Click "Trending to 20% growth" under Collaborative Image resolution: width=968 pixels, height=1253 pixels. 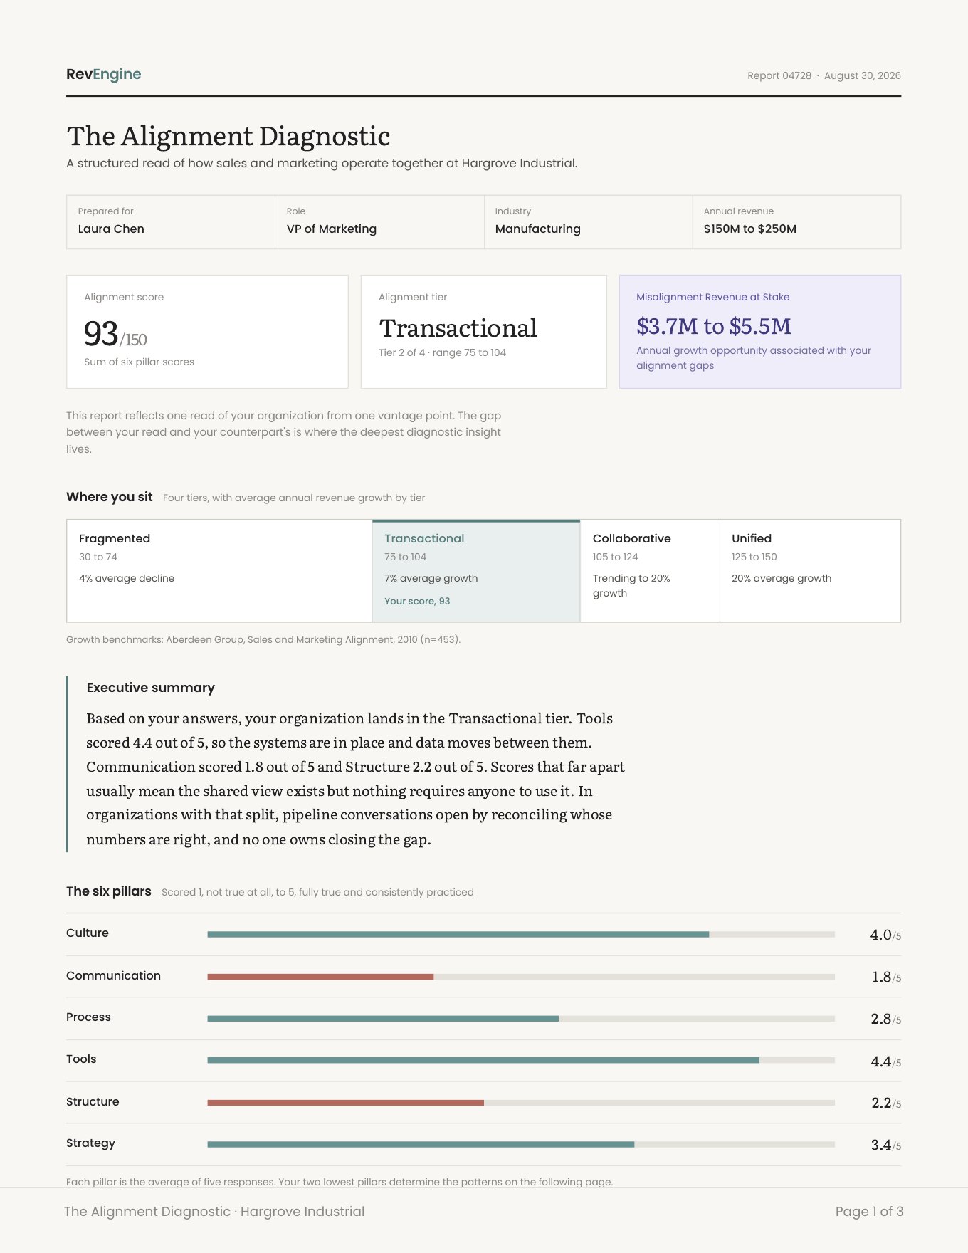[x=631, y=586]
